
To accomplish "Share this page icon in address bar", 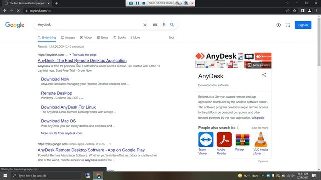I will [x=288, y=11].
